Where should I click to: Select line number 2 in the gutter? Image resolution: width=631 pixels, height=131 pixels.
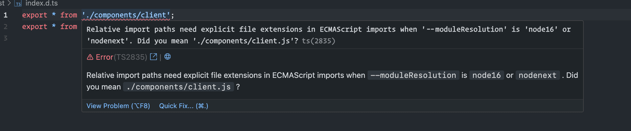6,27
